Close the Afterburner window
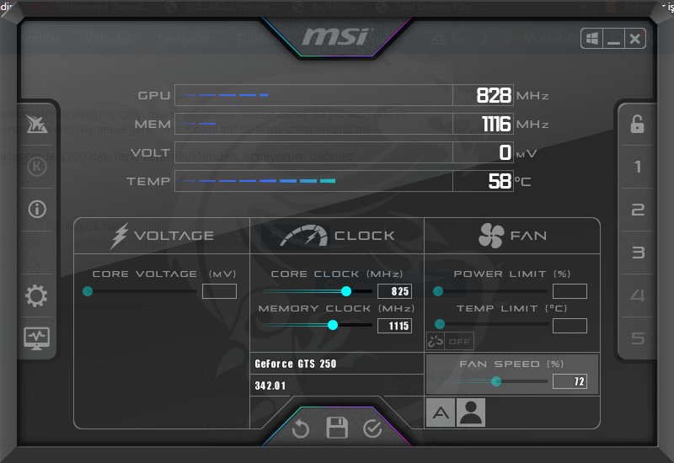Screen dimensions: 674x463 click(635, 39)
